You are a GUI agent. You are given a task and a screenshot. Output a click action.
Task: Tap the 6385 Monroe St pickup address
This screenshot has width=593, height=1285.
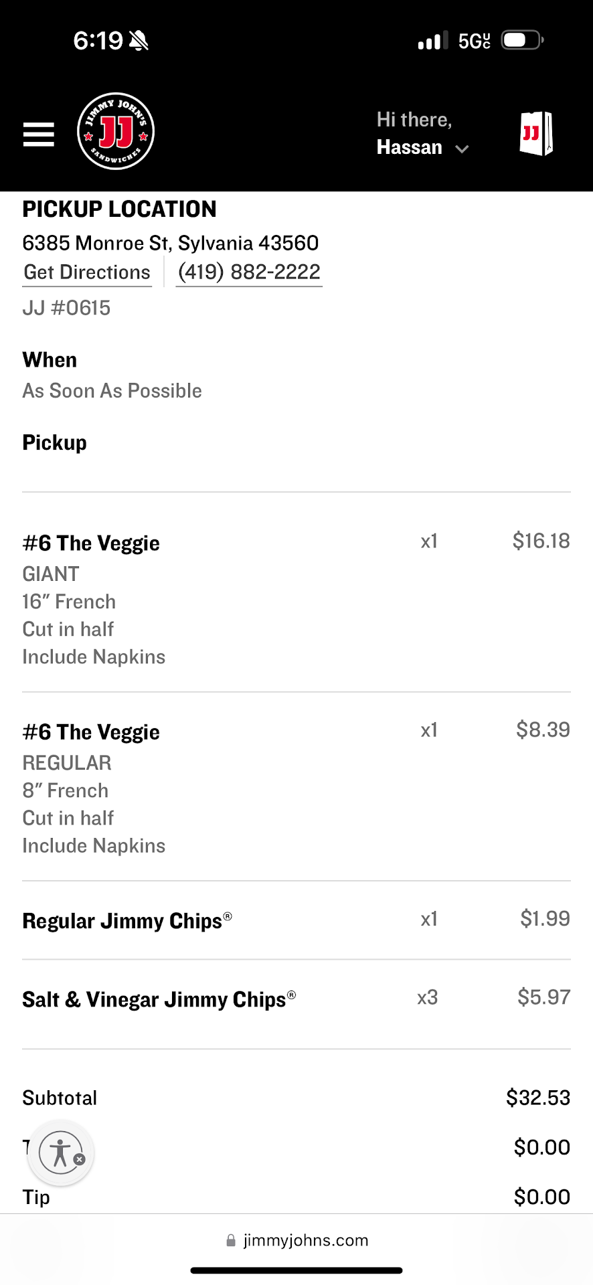pyautogui.click(x=170, y=243)
